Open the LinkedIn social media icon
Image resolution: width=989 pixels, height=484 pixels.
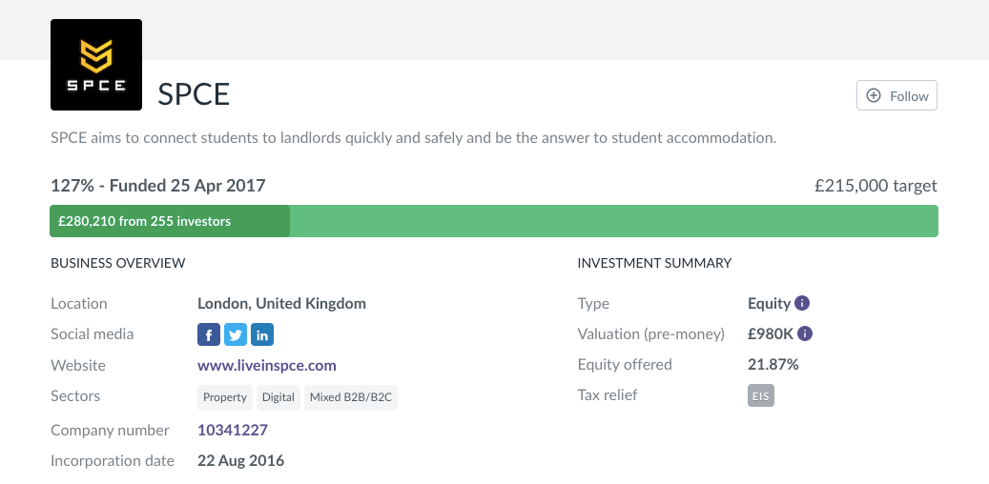(x=262, y=334)
